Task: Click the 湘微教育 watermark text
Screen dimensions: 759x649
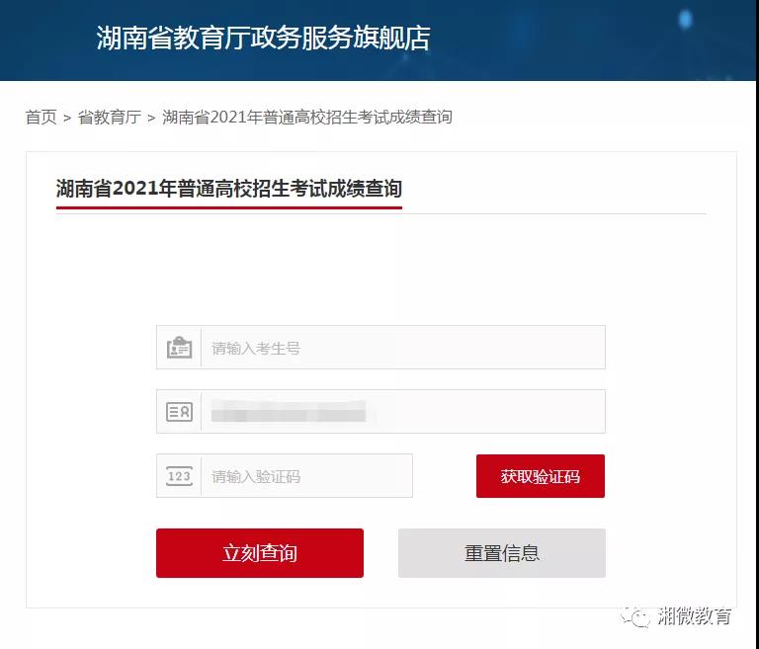Action: pyautogui.click(x=696, y=616)
